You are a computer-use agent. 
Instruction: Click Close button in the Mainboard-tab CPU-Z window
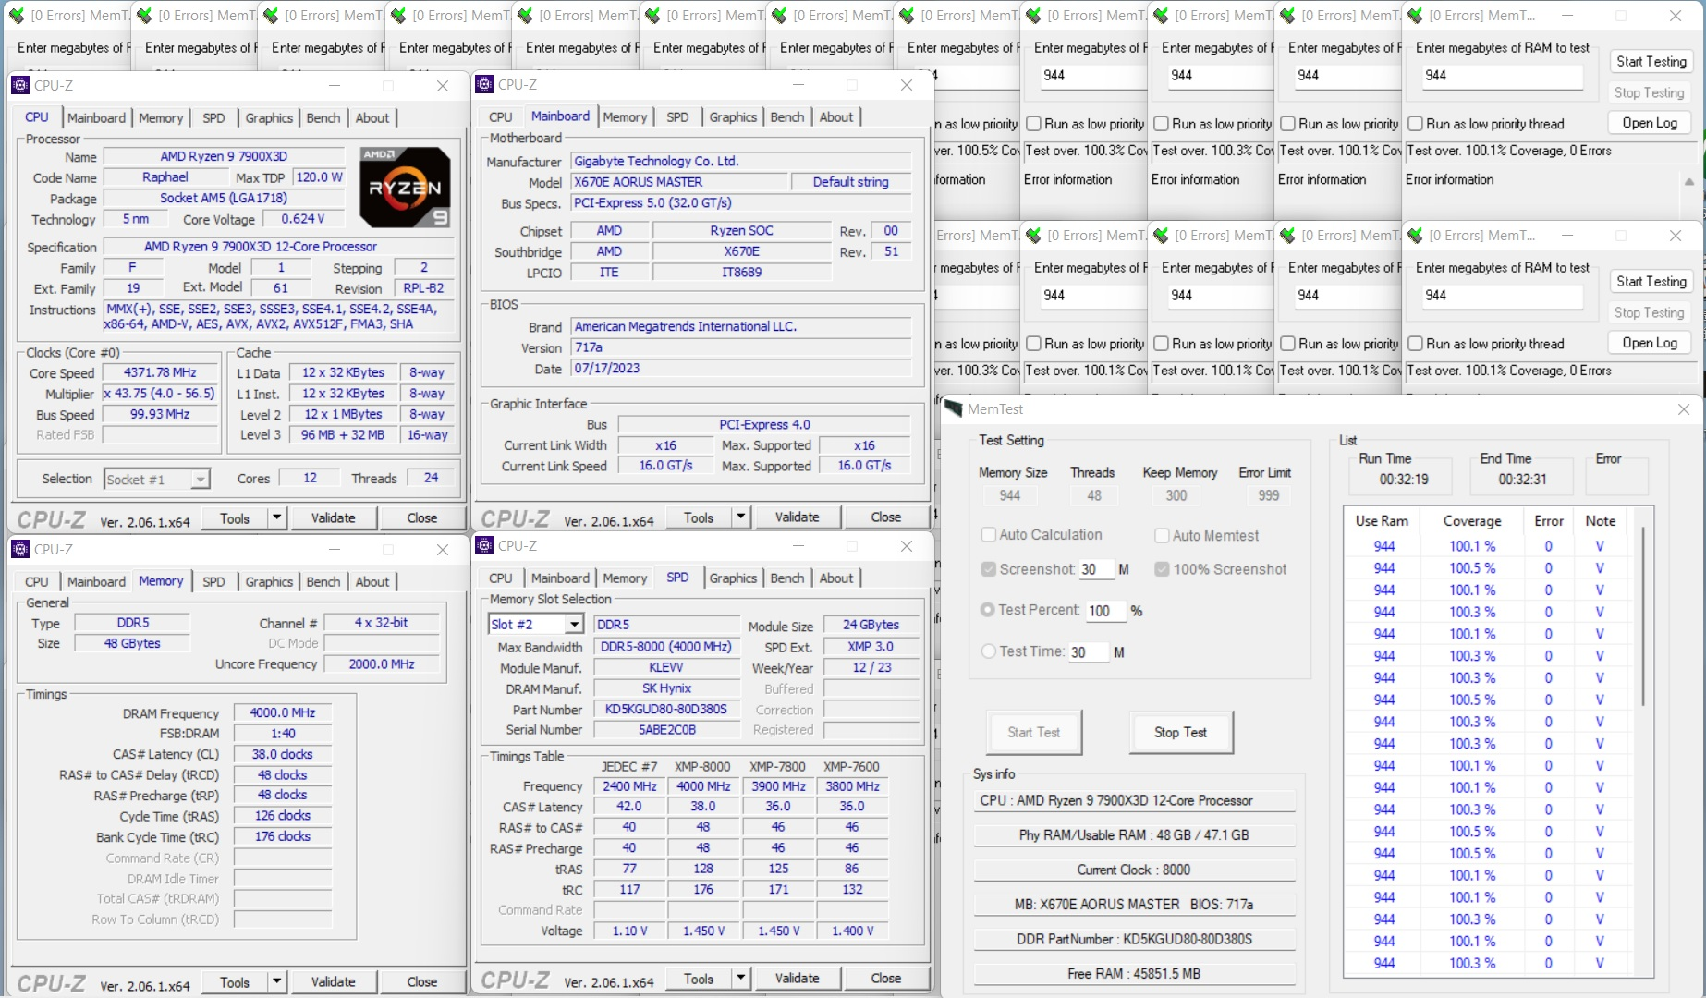pyautogui.click(x=885, y=517)
